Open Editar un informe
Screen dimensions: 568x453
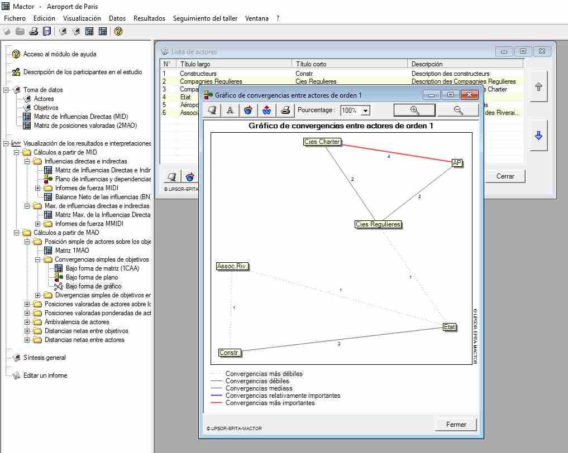[x=45, y=375]
